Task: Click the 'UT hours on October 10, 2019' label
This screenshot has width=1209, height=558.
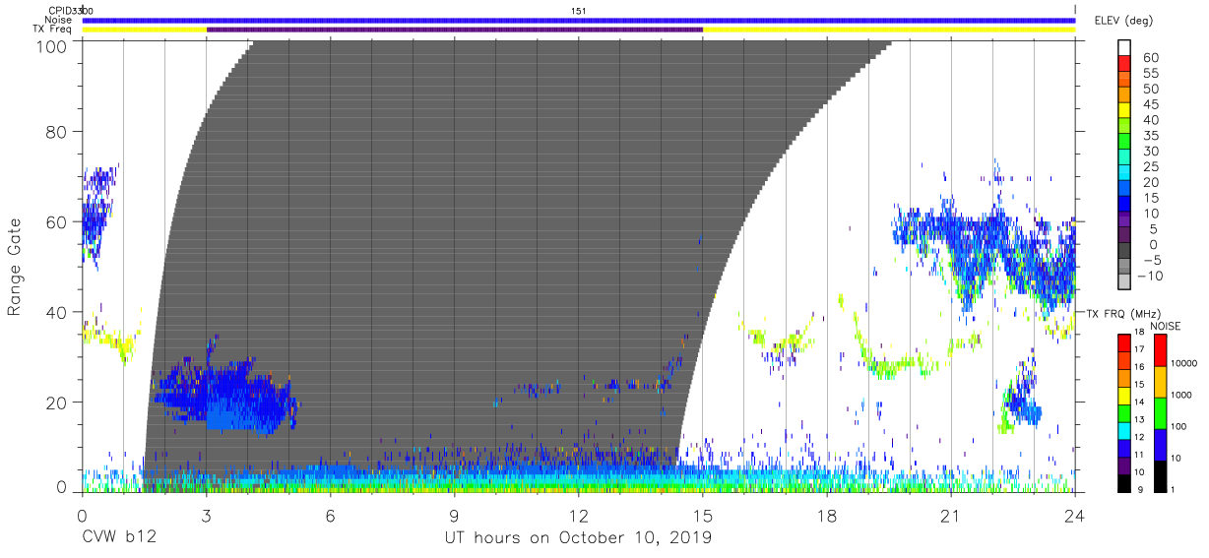Action: (576, 538)
